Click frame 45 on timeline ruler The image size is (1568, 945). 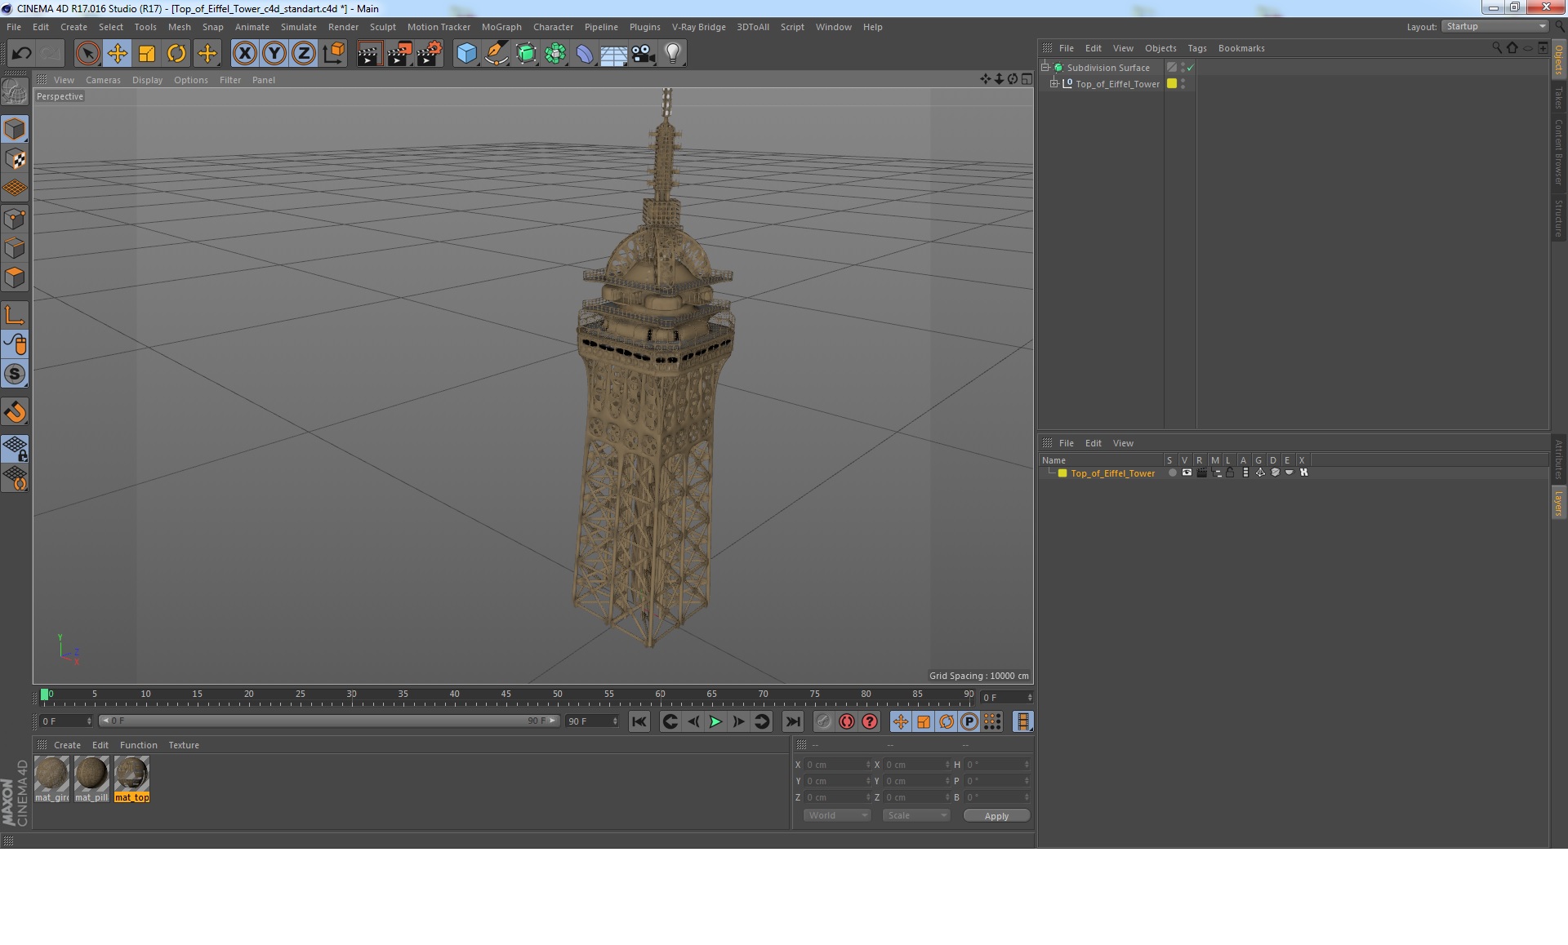[506, 695]
